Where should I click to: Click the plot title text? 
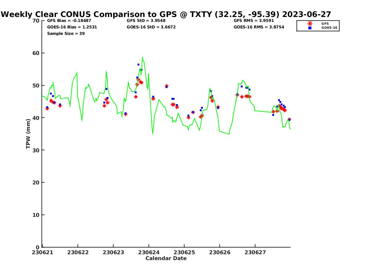point(166,14)
